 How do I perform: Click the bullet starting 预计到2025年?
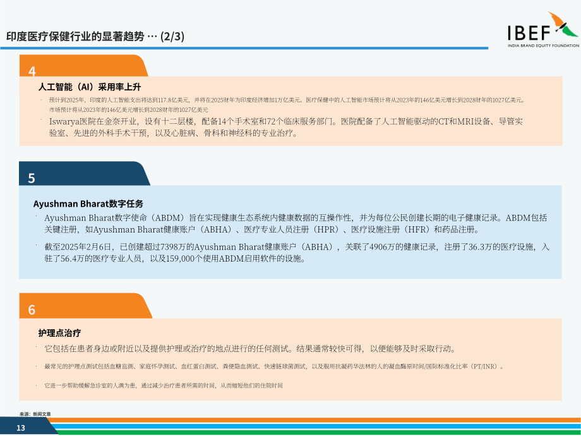click(x=287, y=100)
